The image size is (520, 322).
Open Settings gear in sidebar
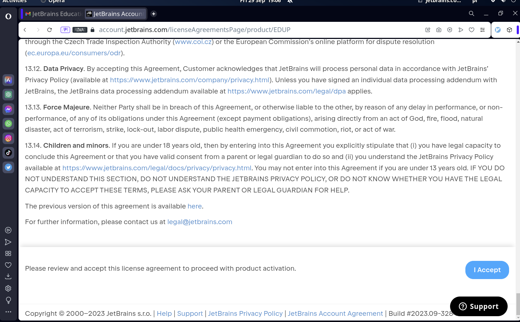[8, 288]
